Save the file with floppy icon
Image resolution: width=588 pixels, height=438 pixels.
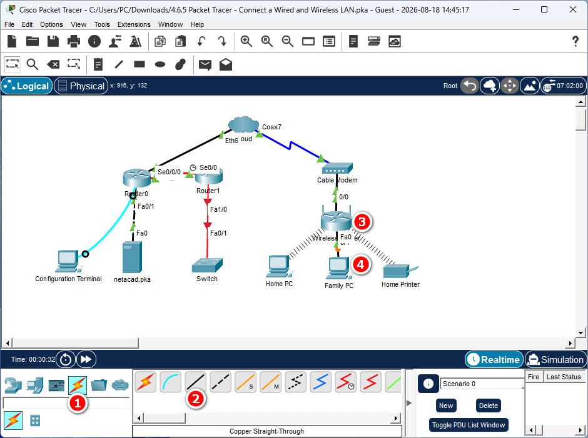(x=53, y=41)
